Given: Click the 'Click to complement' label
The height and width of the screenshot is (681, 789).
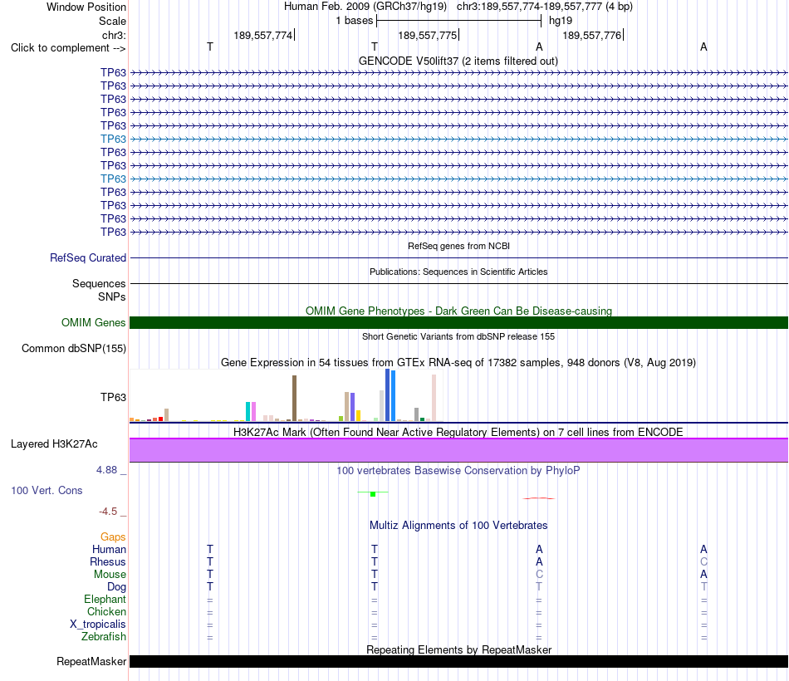Looking at the screenshot, I should pos(68,48).
